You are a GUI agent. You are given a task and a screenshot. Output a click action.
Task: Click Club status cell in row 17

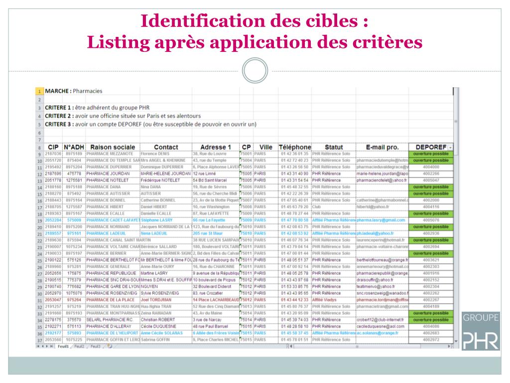coord(334,207)
